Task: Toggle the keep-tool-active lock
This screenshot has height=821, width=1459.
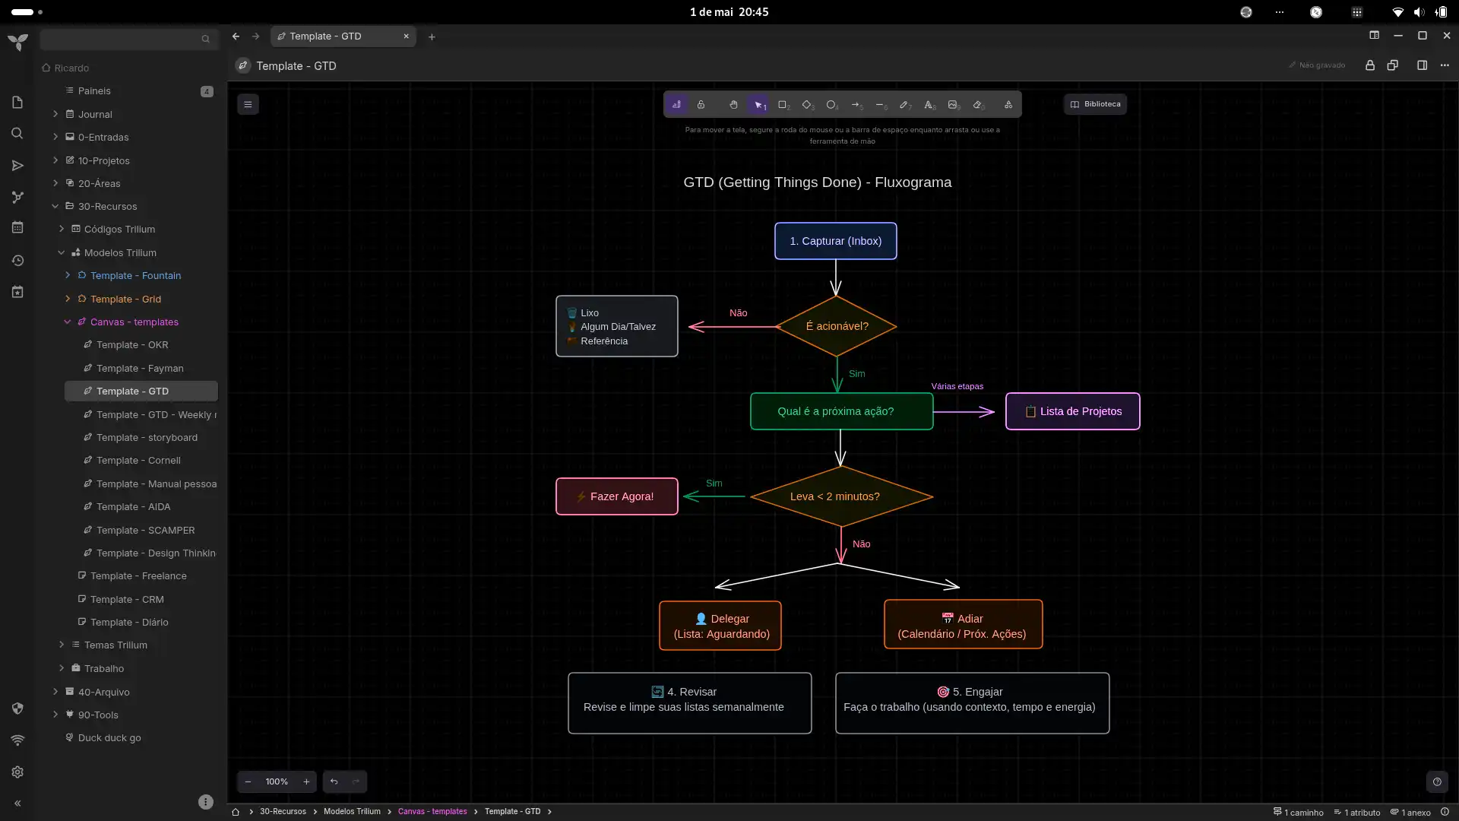Action: (701, 105)
